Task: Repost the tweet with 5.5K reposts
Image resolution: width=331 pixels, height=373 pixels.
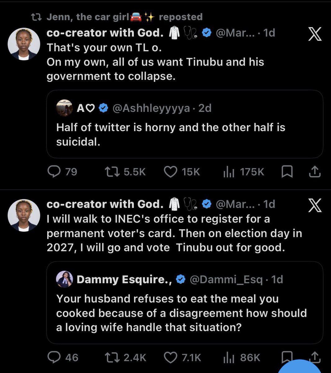Action: pos(125,172)
